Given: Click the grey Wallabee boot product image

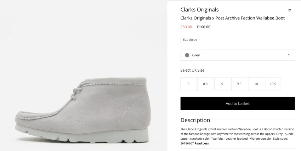Looking at the screenshot, I should point(83,111).
